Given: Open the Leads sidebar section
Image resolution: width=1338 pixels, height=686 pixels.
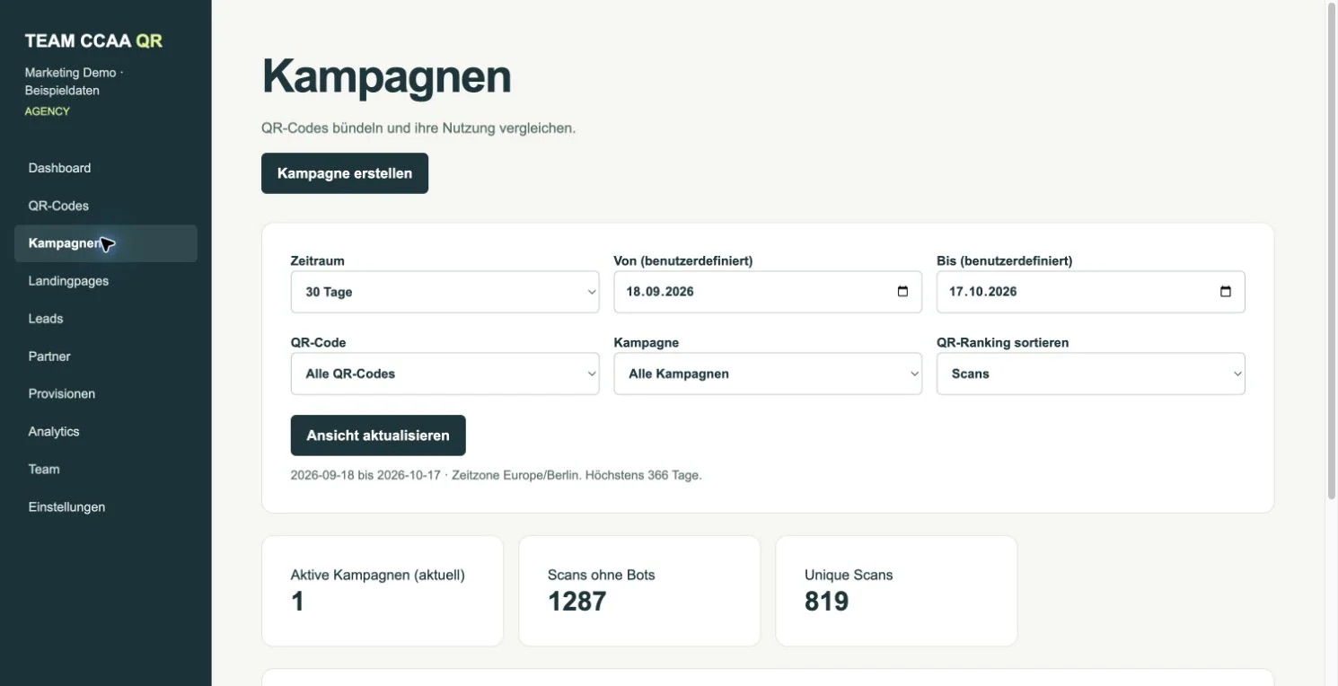Looking at the screenshot, I should click(x=106, y=319).
